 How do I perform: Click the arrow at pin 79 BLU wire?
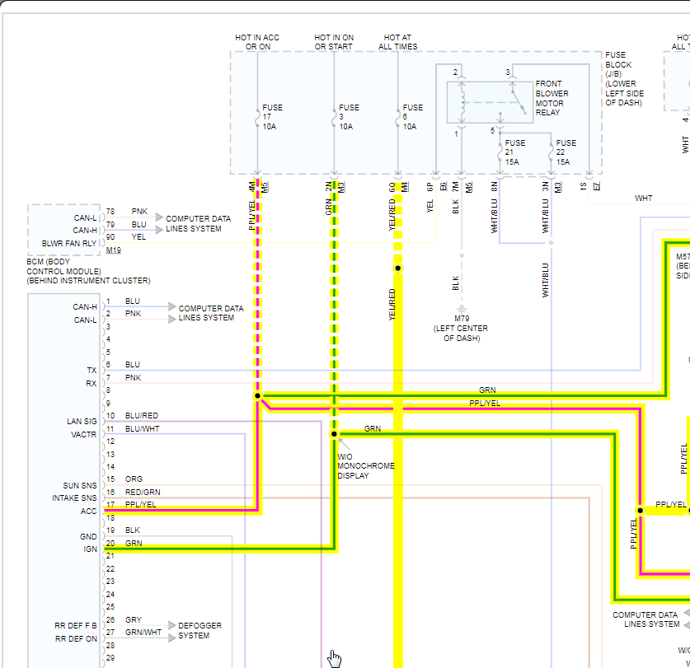coord(159,230)
